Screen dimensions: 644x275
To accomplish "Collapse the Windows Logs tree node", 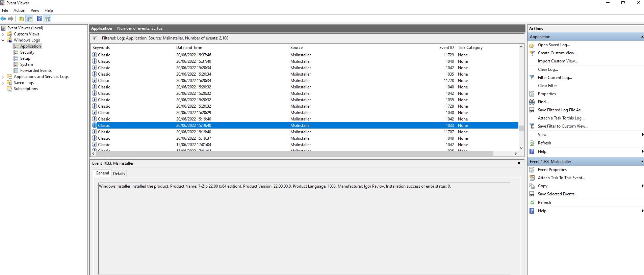I will pos(3,40).
